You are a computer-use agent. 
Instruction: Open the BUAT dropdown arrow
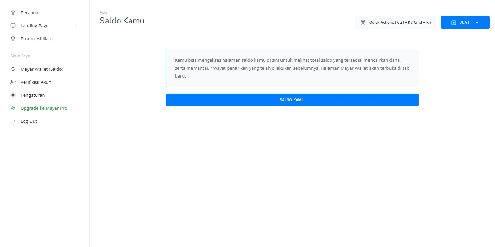[x=477, y=22]
